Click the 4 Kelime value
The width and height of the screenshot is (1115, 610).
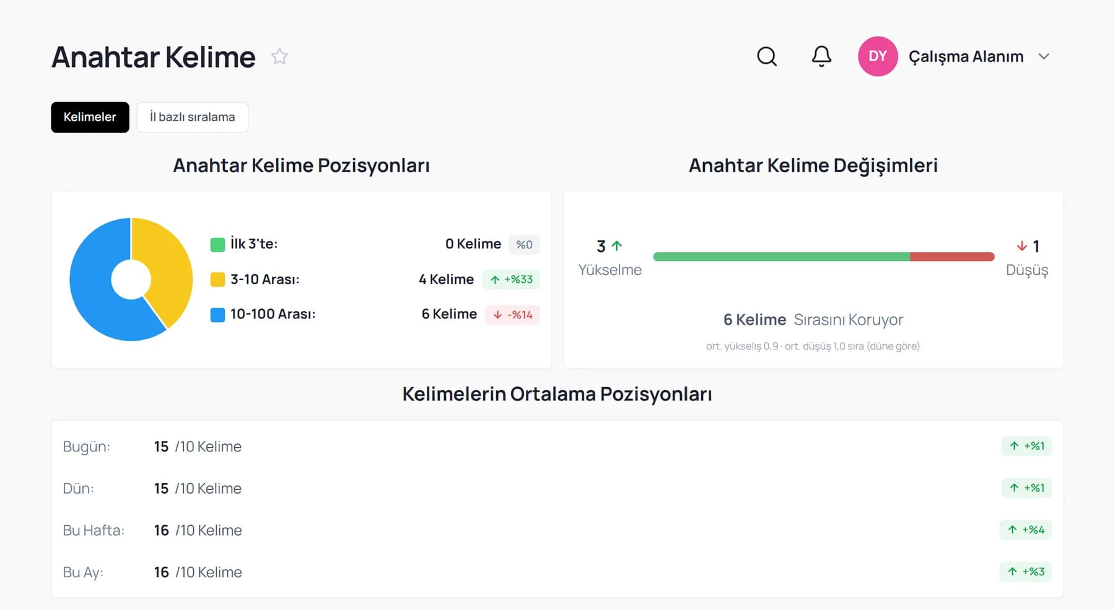446,279
